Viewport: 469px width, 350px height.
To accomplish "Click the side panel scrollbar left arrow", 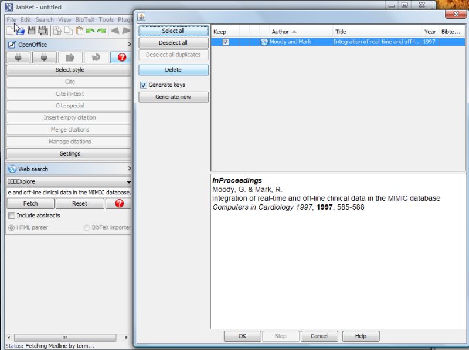I will 9,338.
